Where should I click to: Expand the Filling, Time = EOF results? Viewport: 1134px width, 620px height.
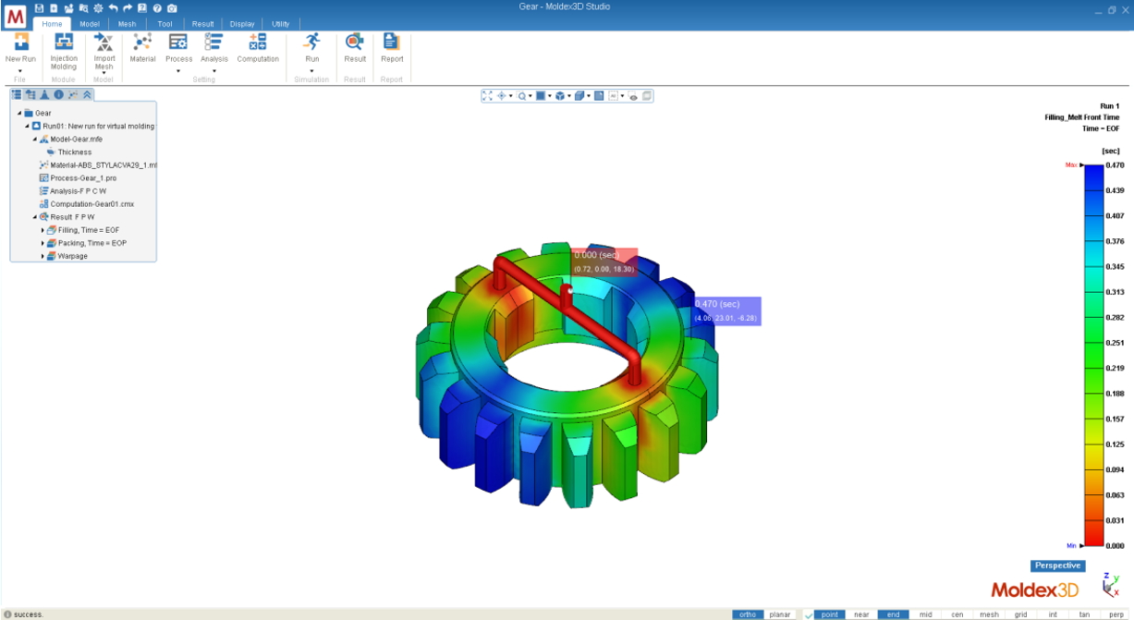43,230
